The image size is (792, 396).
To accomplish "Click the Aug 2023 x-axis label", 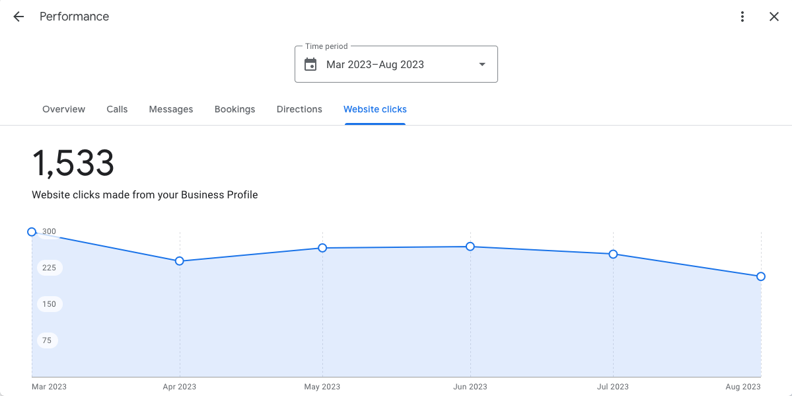I will 743,387.
